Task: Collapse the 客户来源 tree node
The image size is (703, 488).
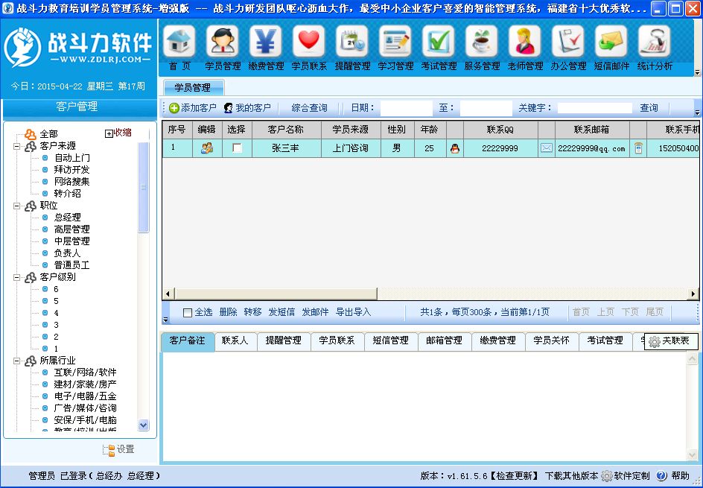Action: (x=17, y=146)
